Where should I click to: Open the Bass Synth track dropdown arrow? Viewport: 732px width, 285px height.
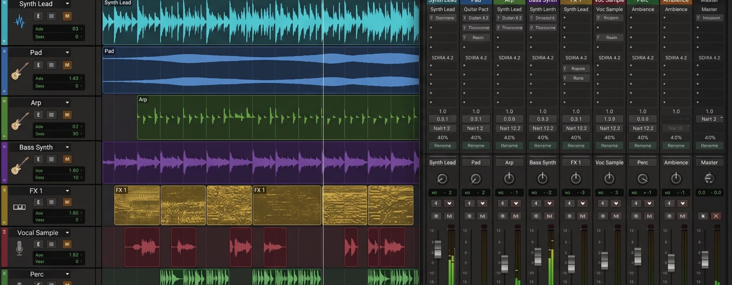(x=67, y=147)
